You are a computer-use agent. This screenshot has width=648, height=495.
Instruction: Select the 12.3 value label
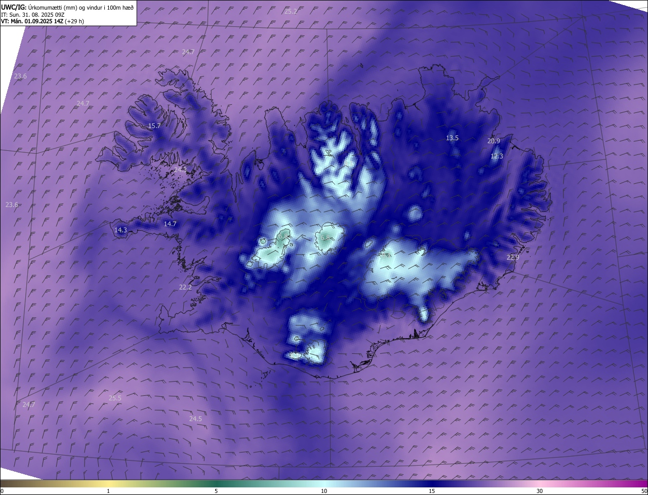click(x=497, y=156)
